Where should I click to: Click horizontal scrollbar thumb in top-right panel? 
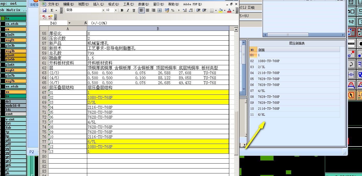click(x=288, y=35)
